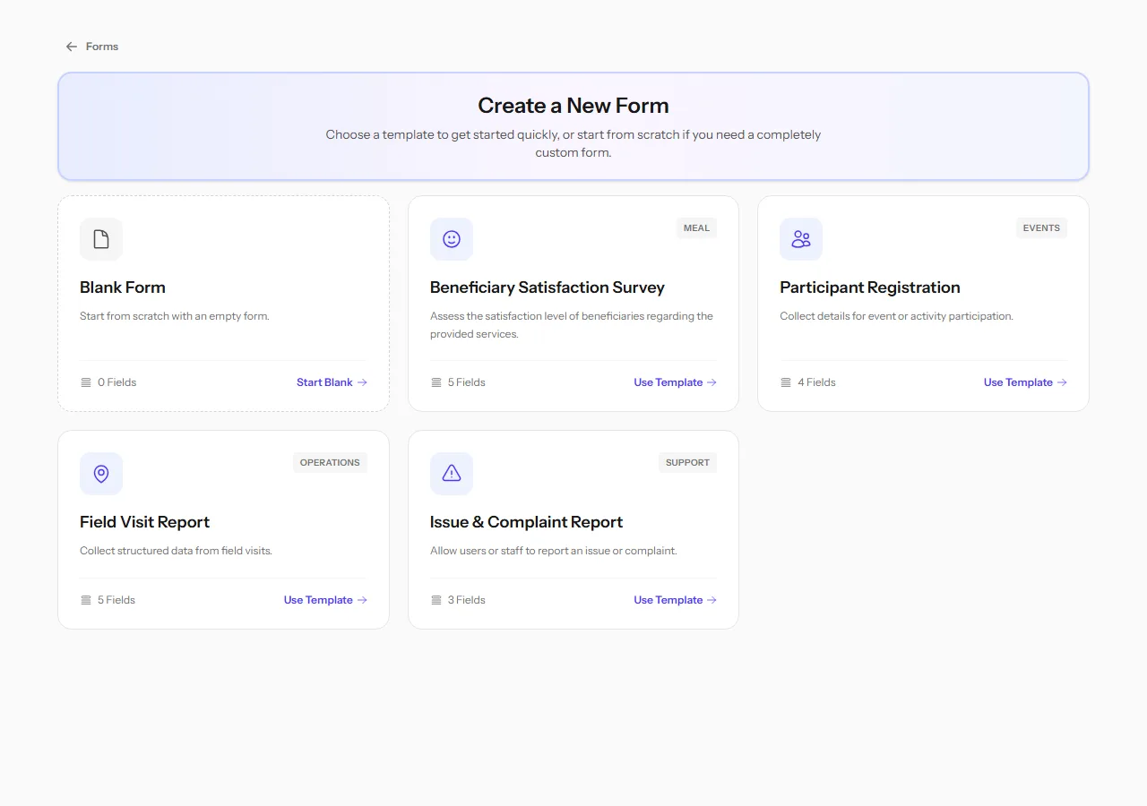Click the EVENTS category tag

click(1041, 228)
